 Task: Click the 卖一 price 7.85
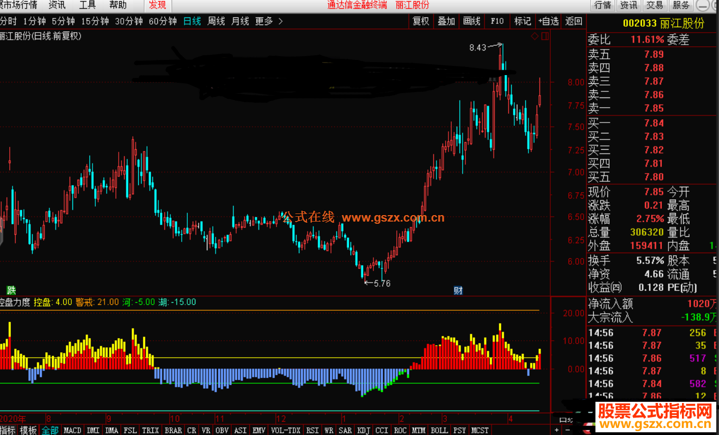click(654, 108)
